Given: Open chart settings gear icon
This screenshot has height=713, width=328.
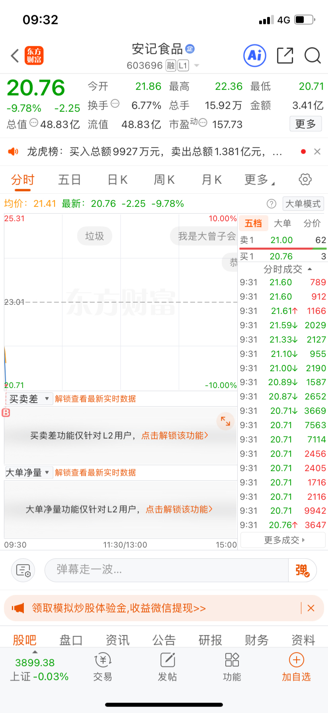Looking at the screenshot, I should click(305, 179).
